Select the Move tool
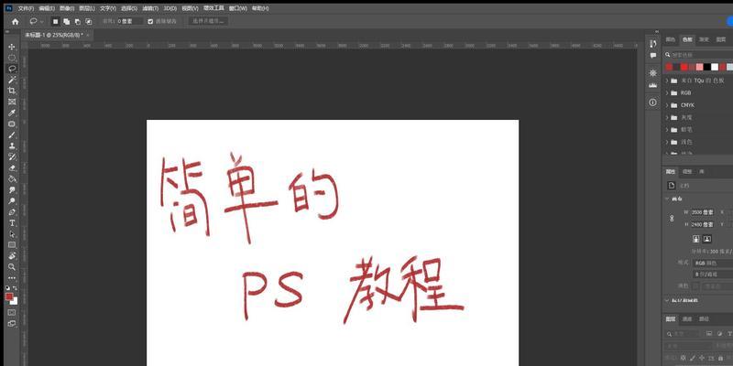Viewport: 733px width, 366px height. click(x=12, y=47)
